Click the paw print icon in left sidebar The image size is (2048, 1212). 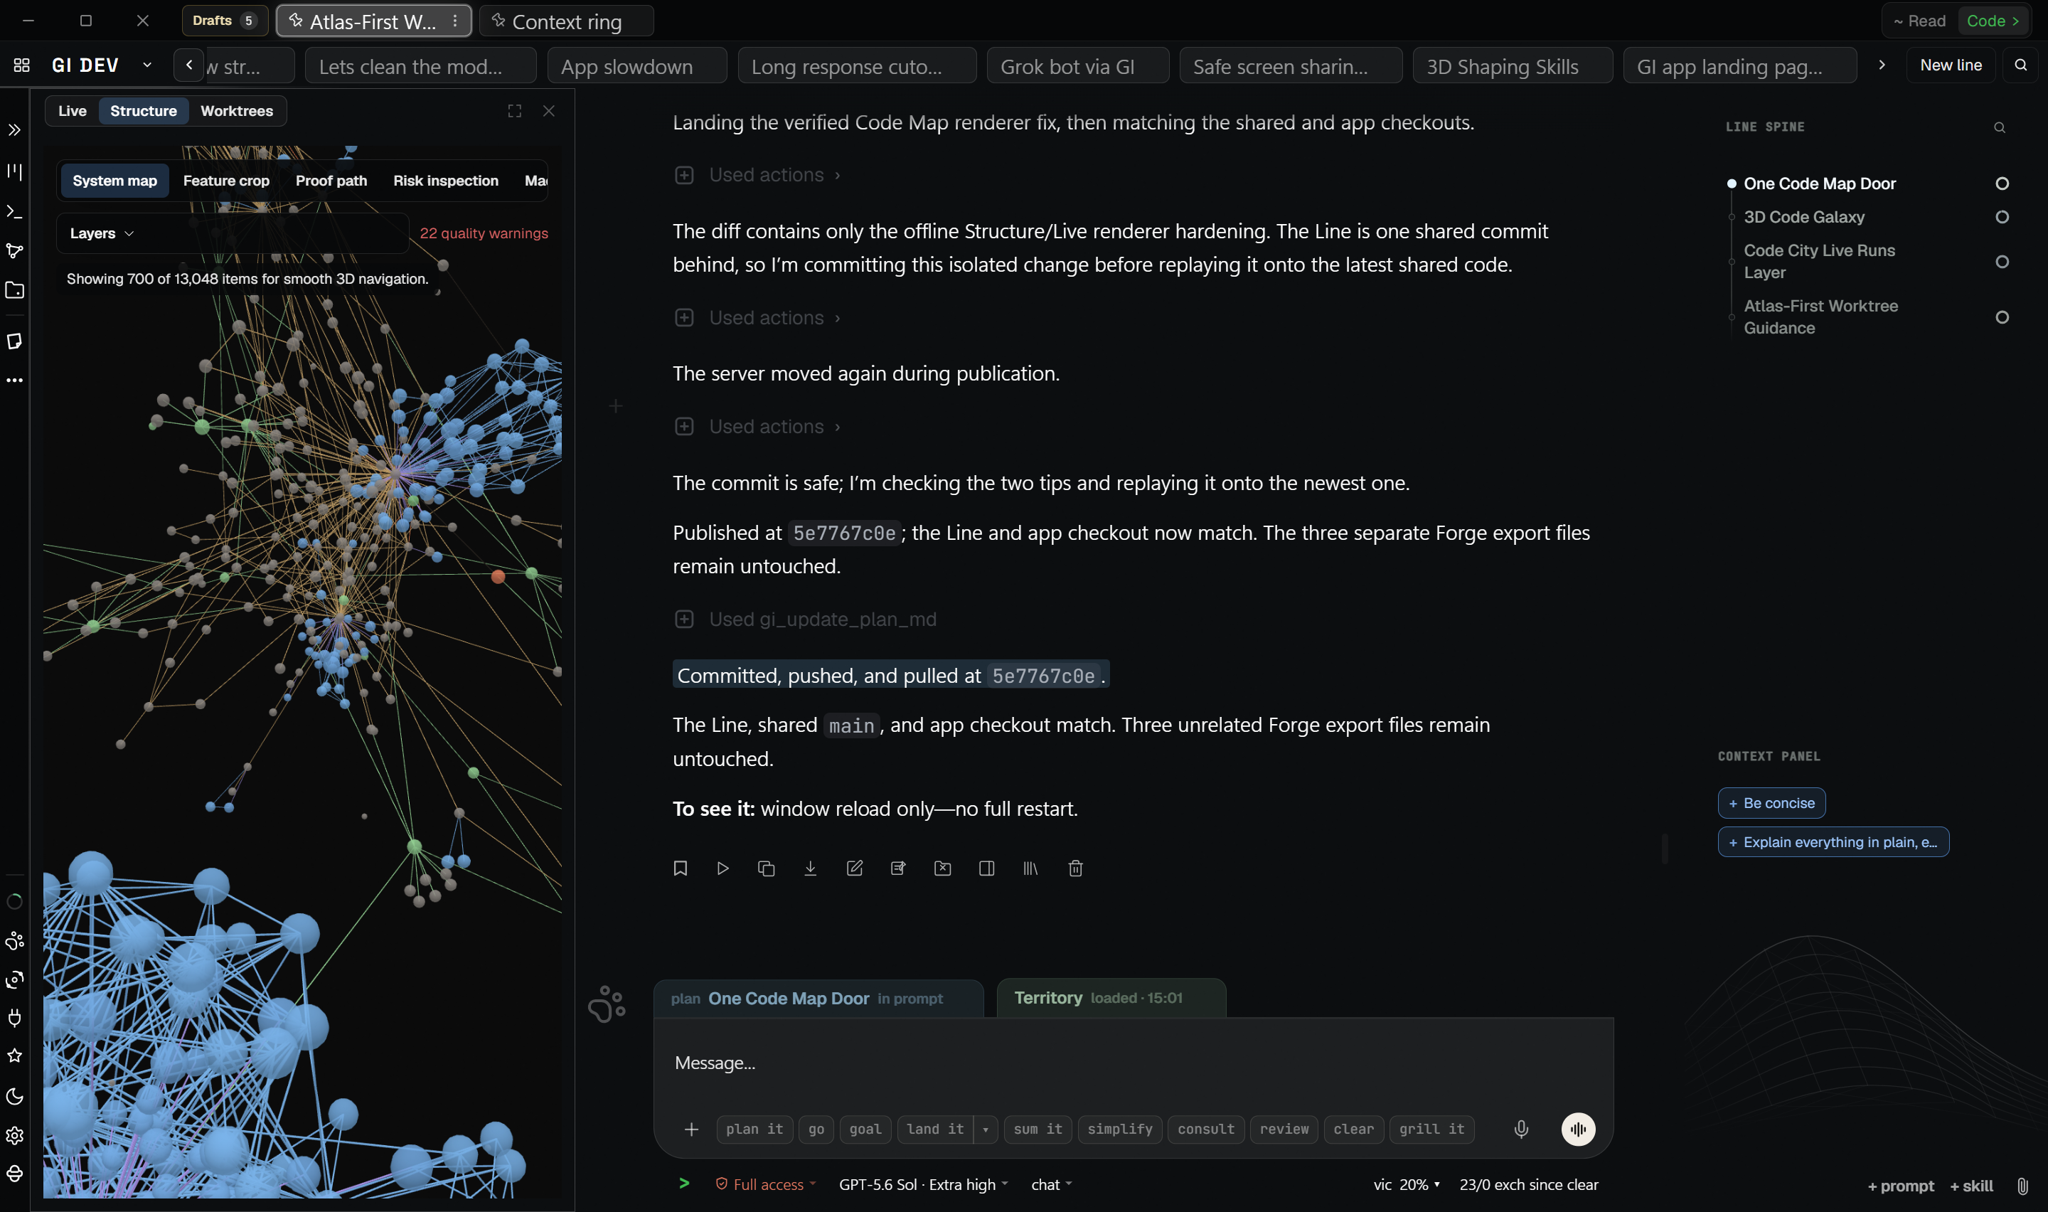pyautogui.click(x=15, y=941)
